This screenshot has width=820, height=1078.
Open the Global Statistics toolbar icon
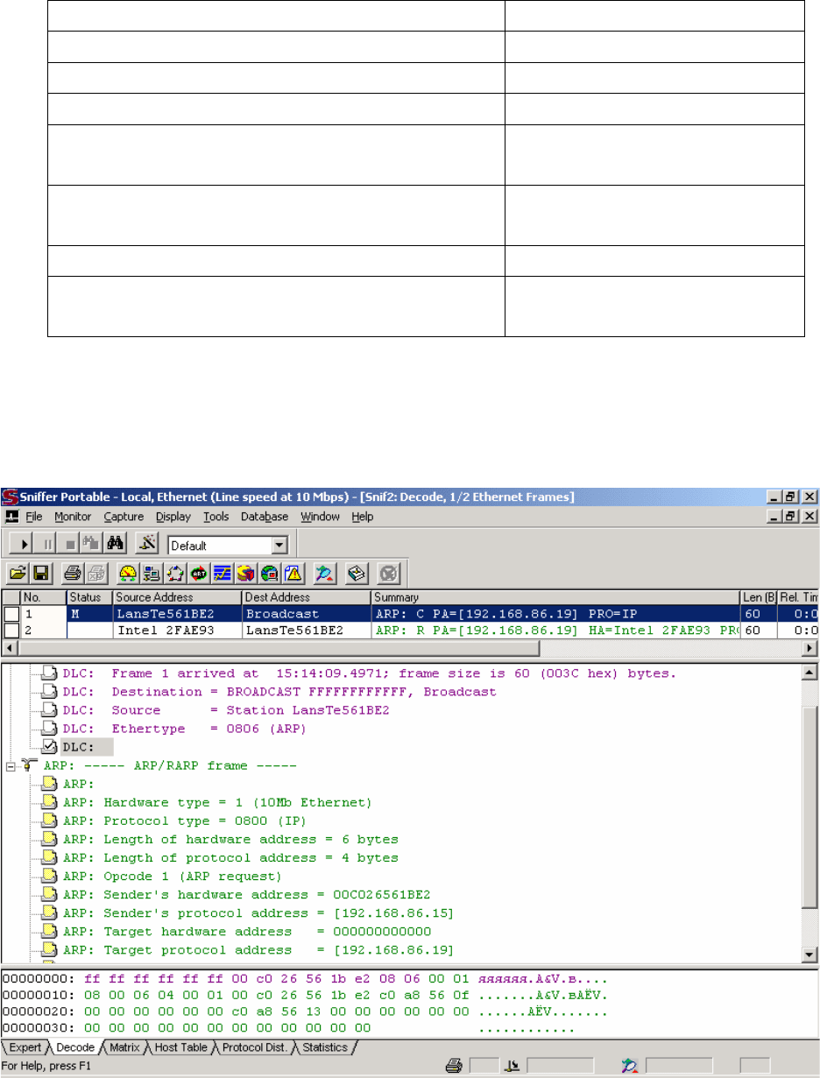(269, 574)
